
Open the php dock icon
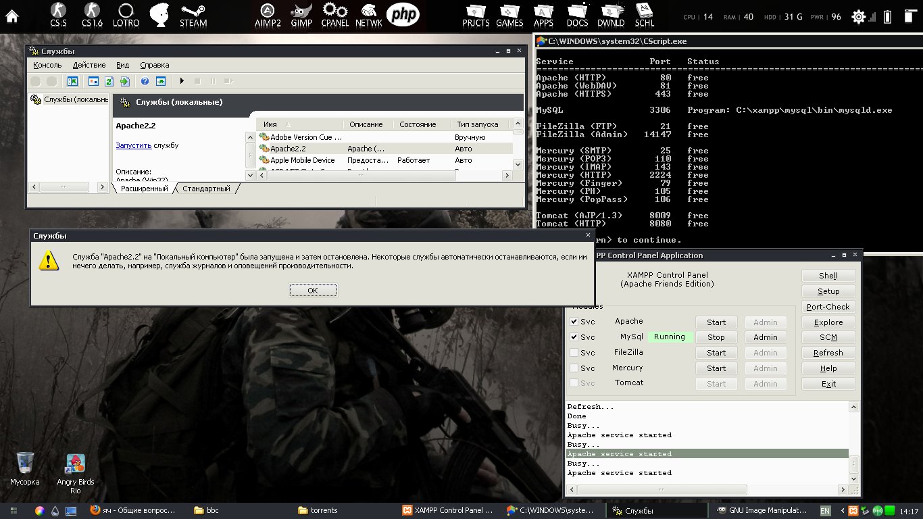tap(403, 14)
